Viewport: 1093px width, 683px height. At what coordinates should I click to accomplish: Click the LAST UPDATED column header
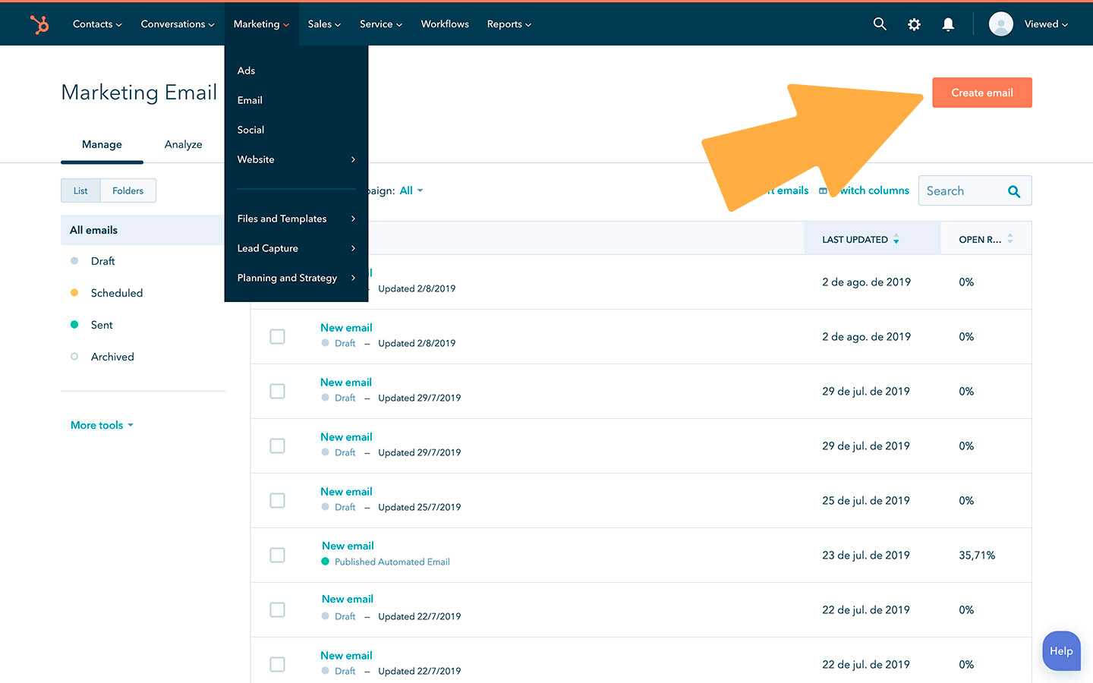pyautogui.click(x=872, y=239)
